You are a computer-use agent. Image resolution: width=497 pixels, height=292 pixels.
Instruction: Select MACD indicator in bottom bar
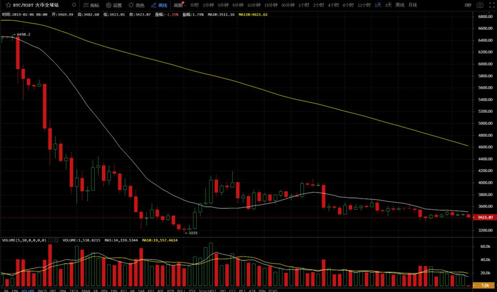tap(42, 290)
